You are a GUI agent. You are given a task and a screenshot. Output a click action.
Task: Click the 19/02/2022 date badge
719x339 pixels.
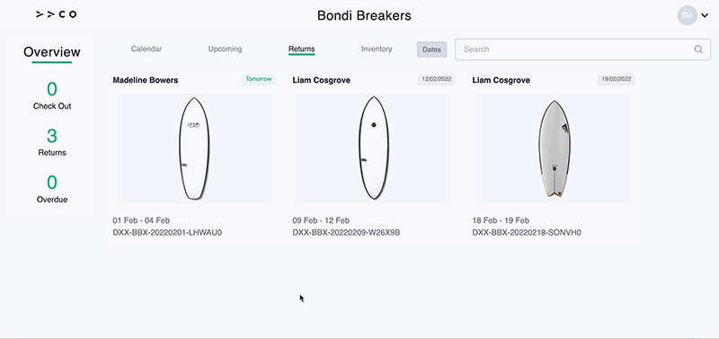coord(616,79)
